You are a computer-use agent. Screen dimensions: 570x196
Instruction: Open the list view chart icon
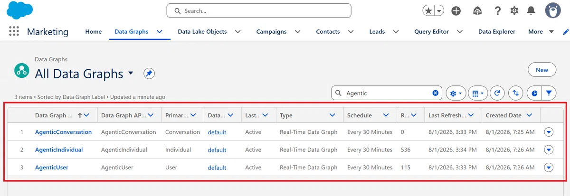(x=534, y=93)
